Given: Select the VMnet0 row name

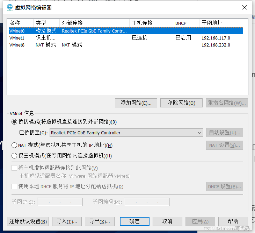Looking at the screenshot, I should coord(17,31).
